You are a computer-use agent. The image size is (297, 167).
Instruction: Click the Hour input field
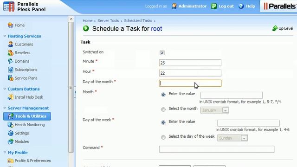click(190, 73)
